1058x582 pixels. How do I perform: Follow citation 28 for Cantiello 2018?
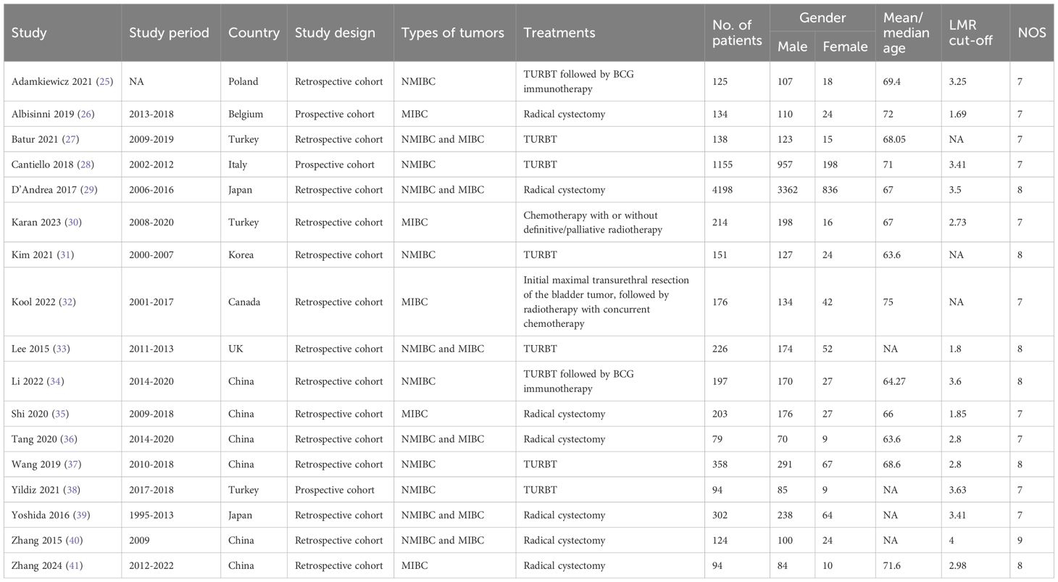tap(86, 165)
